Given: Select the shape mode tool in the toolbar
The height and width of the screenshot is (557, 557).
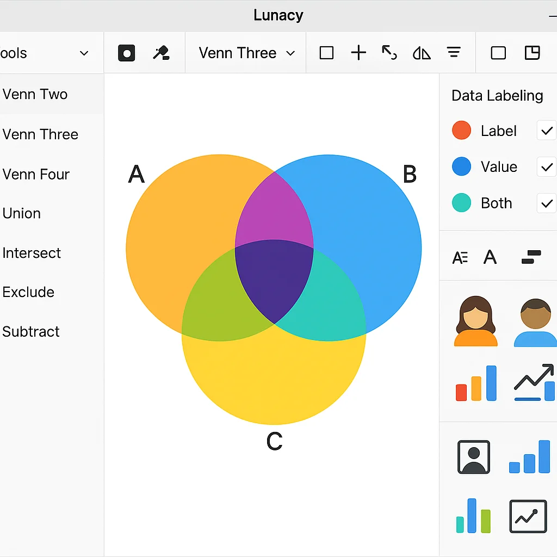Looking at the screenshot, I should (x=126, y=53).
